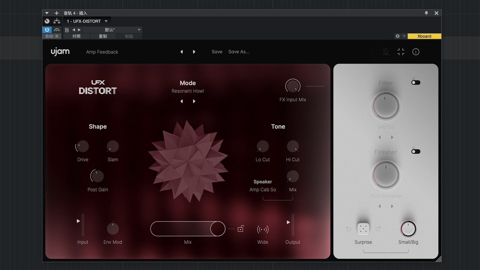Click Save As... to save a new preset
This screenshot has width=480, height=270.
point(238,52)
